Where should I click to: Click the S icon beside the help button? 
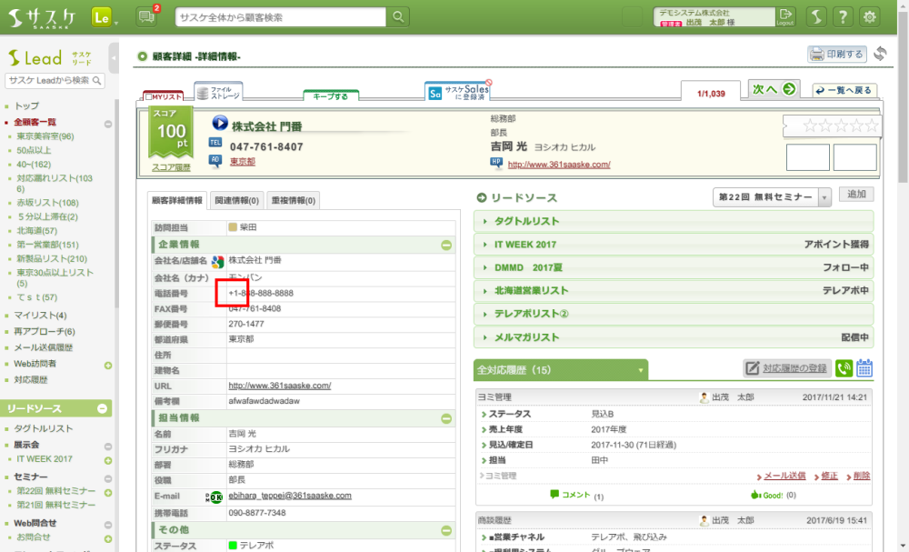pos(816,16)
